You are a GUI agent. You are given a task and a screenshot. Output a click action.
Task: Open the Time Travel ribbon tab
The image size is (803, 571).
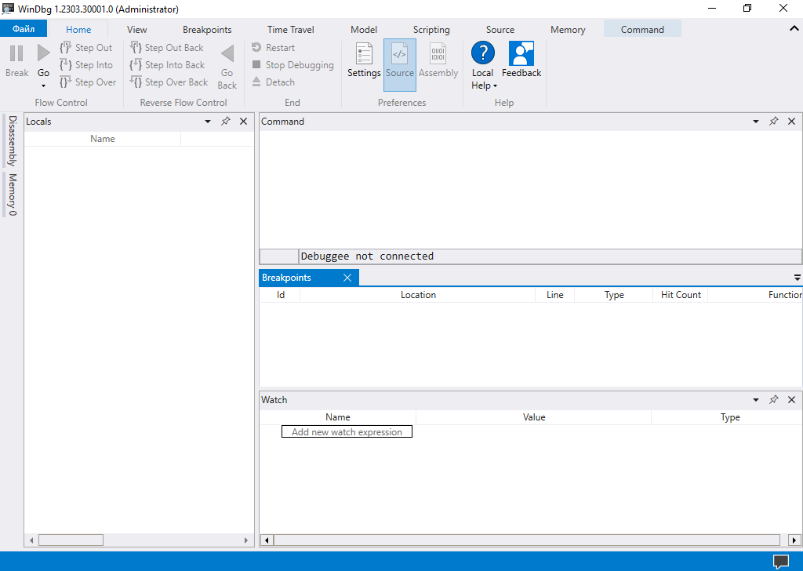click(290, 30)
